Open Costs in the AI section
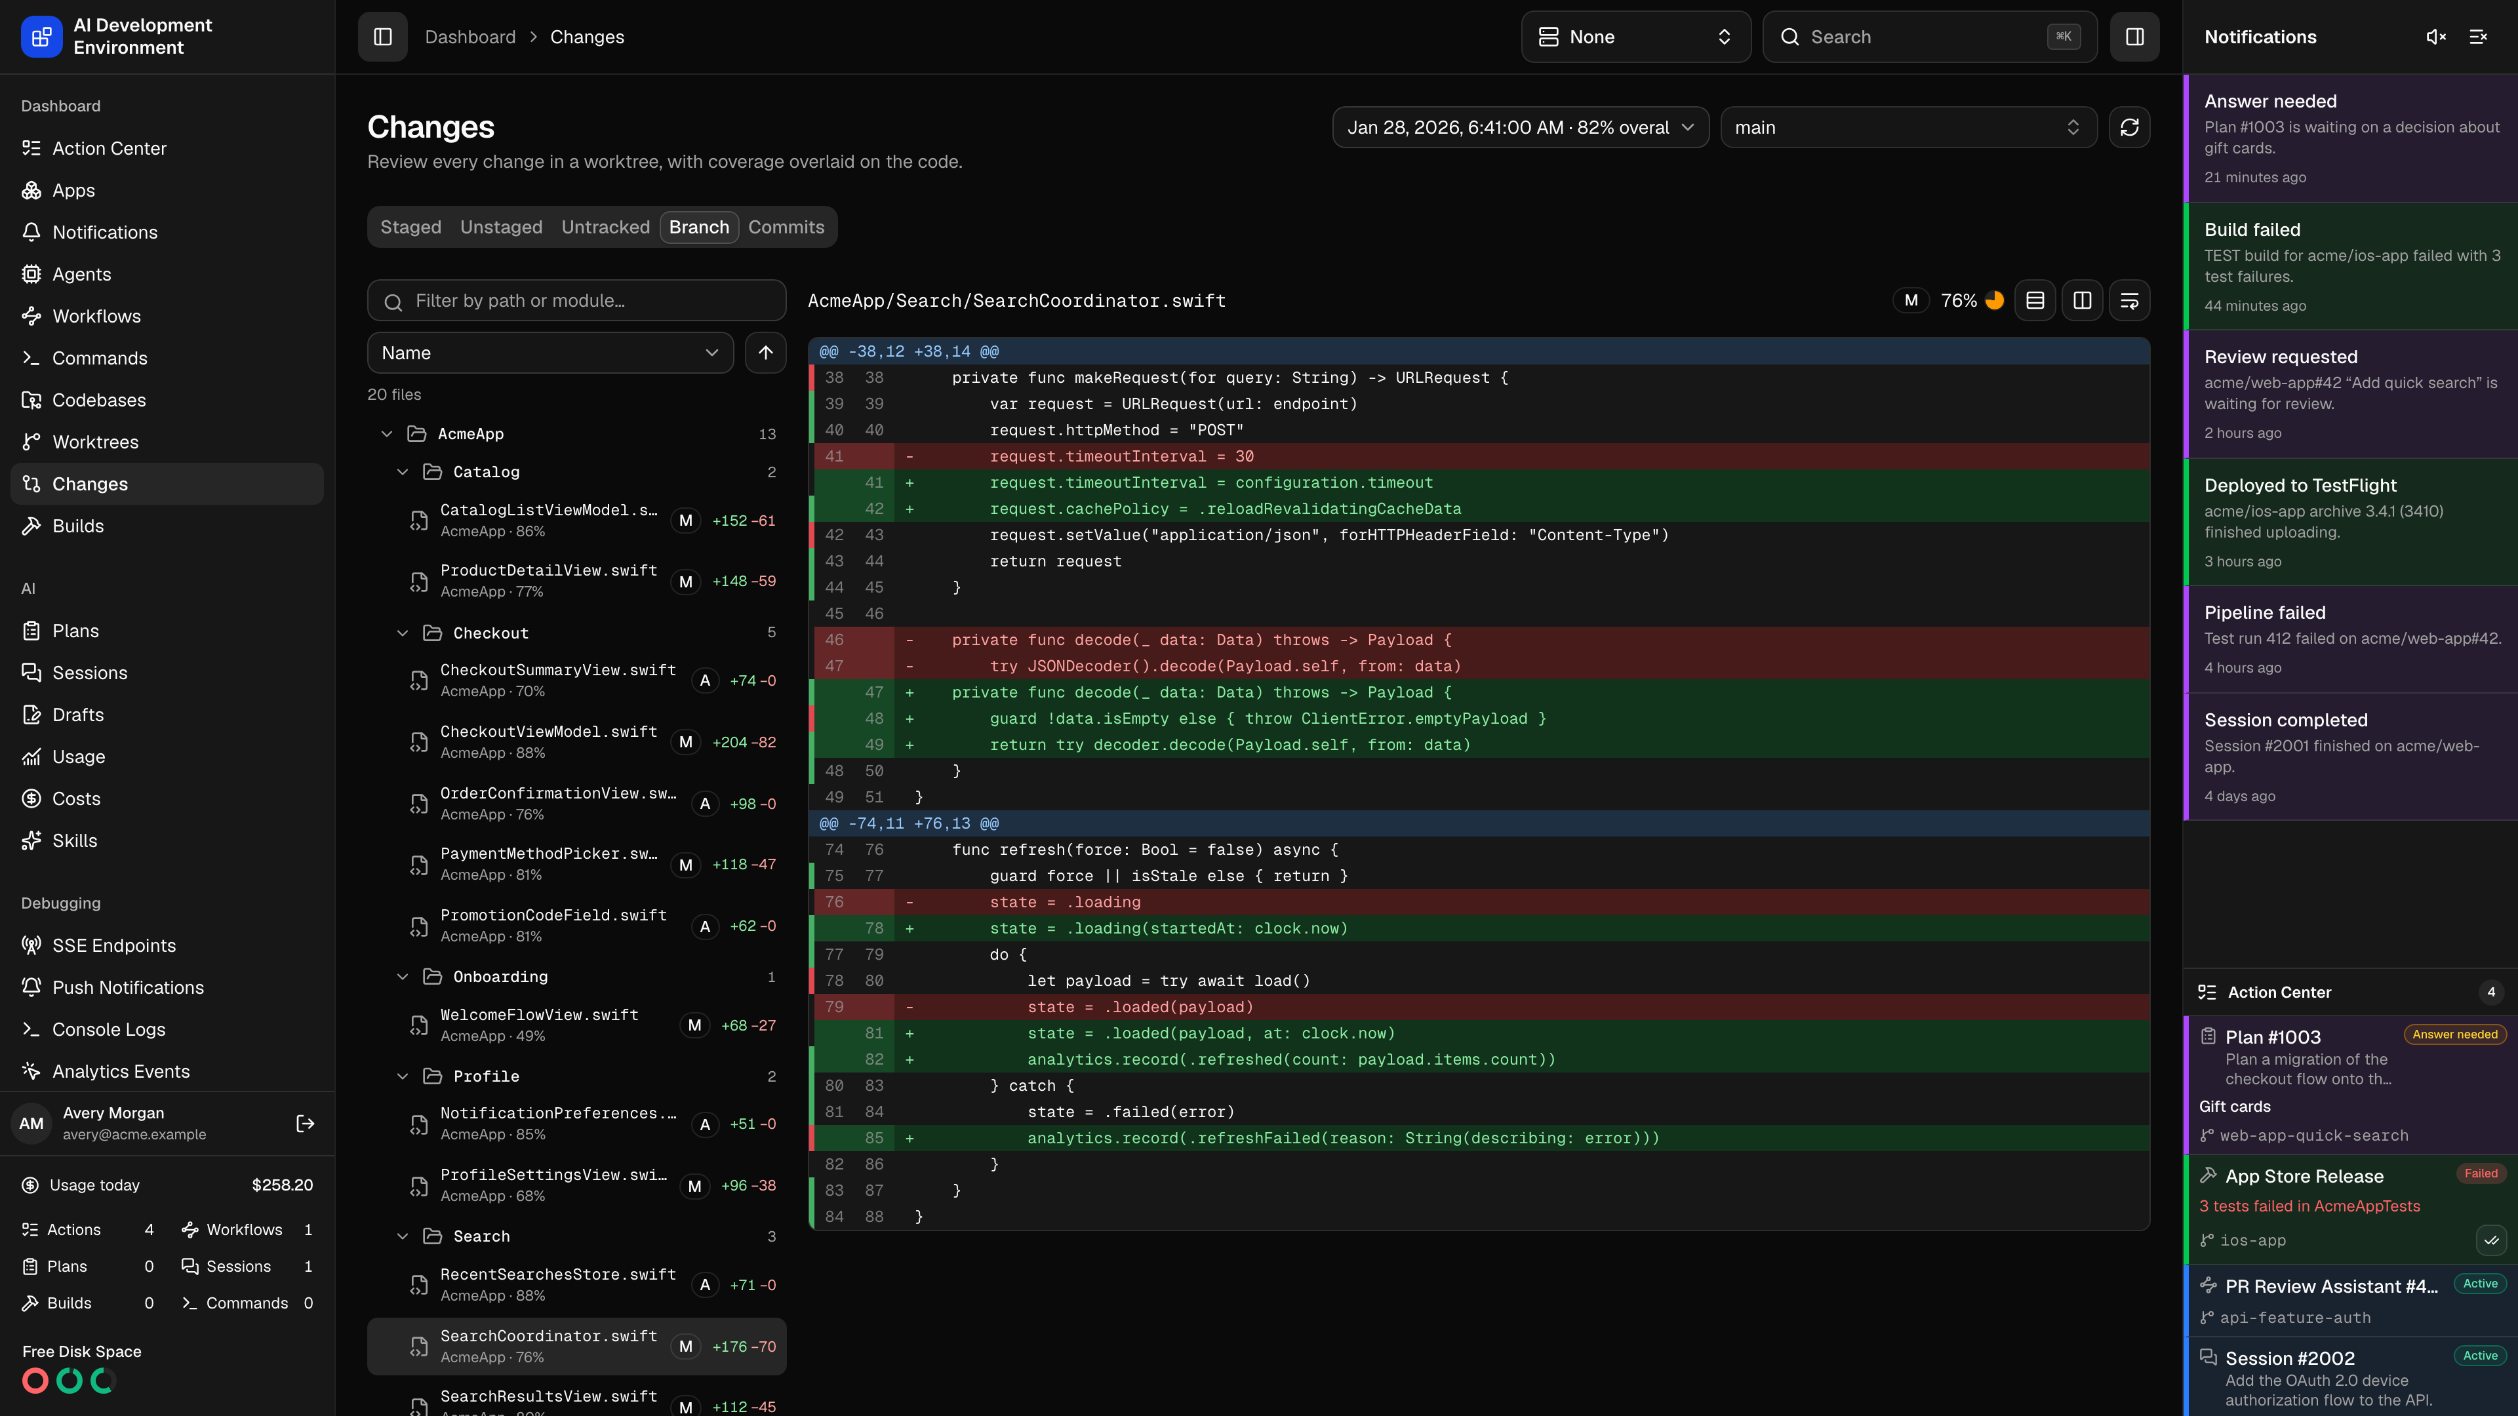 point(167,798)
